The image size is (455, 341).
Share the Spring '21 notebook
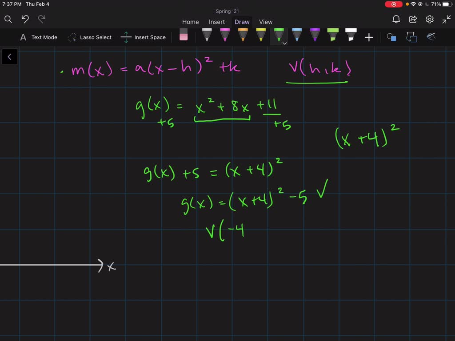point(413,20)
